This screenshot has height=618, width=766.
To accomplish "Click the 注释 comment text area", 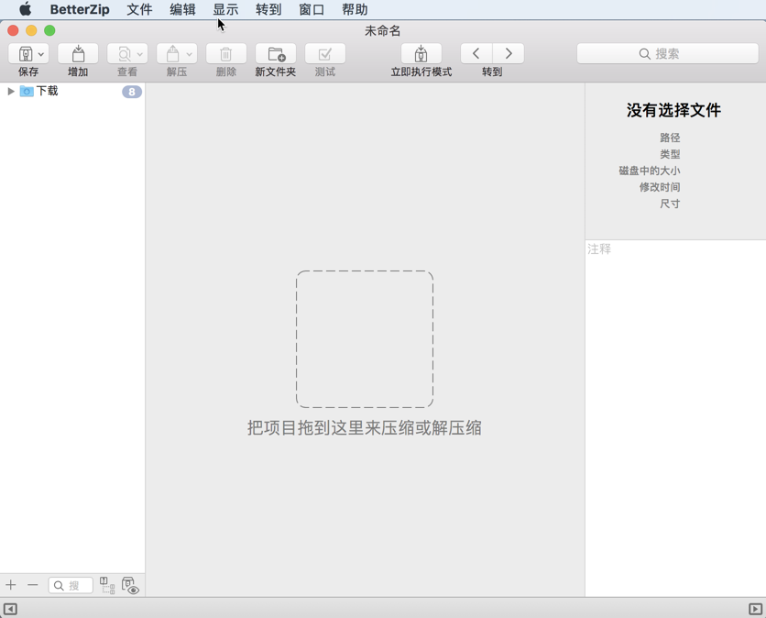I will point(675,367).
